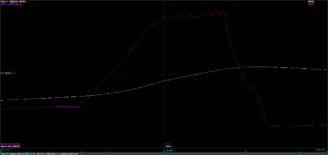Click the cursor RPM value readout below graph
The image size is (328, 155).
pyautogui.click(x=168, y=146)
